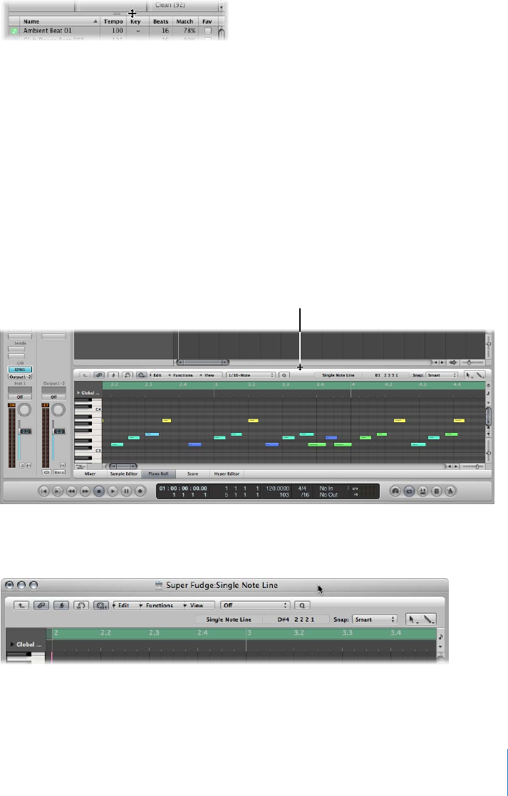Toggle MIDI Out button in embedded Piano Roll
Image resolution: width=508 pixels, height=796 pixels.
pyautogui.click(x=142, y=375)
